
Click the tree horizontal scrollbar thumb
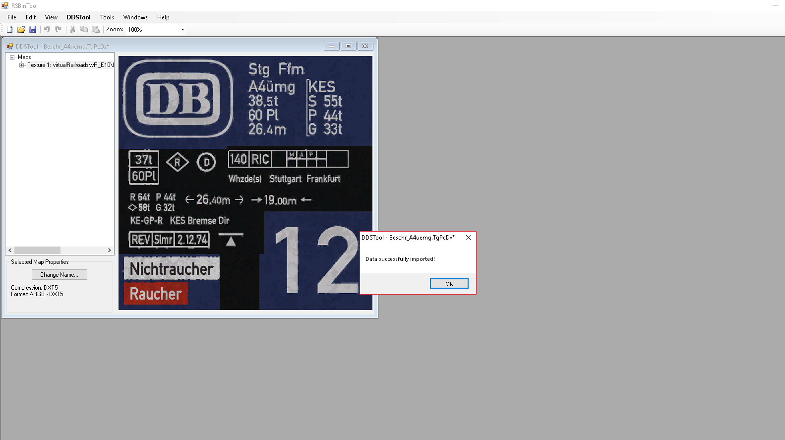coord(37,251)
